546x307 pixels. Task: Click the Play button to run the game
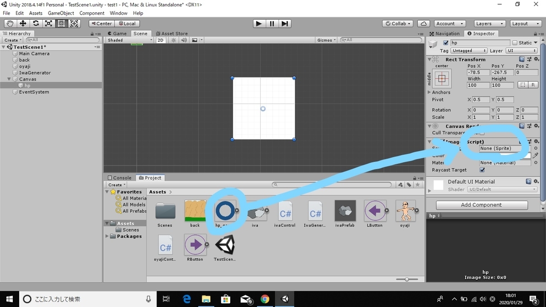[x=259, y=24]
